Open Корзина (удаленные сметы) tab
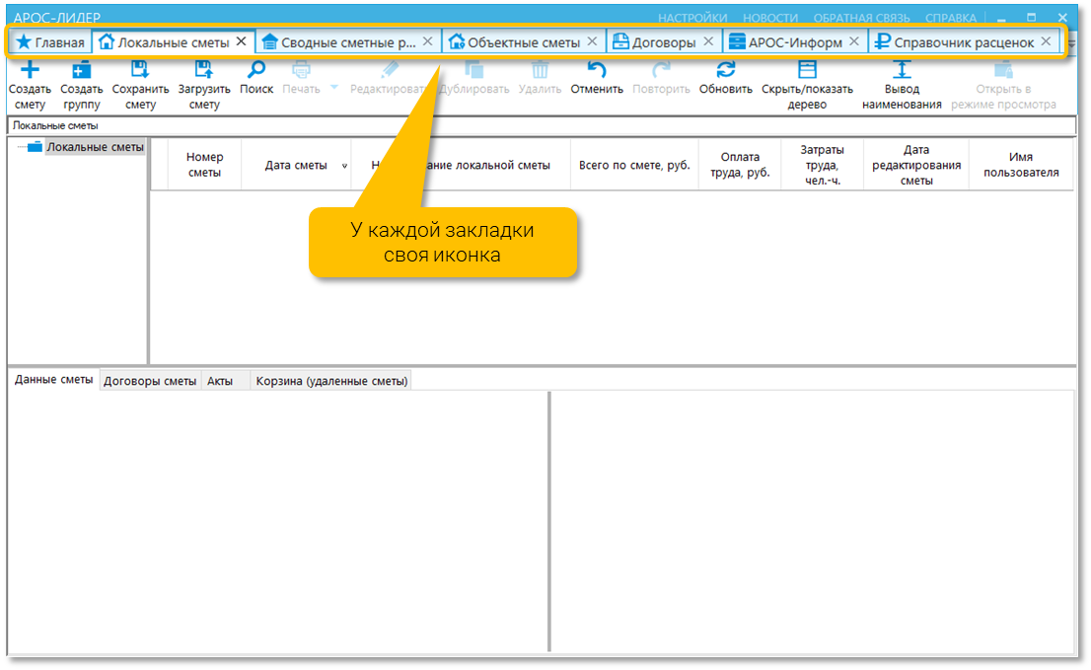 pos(331,381)
